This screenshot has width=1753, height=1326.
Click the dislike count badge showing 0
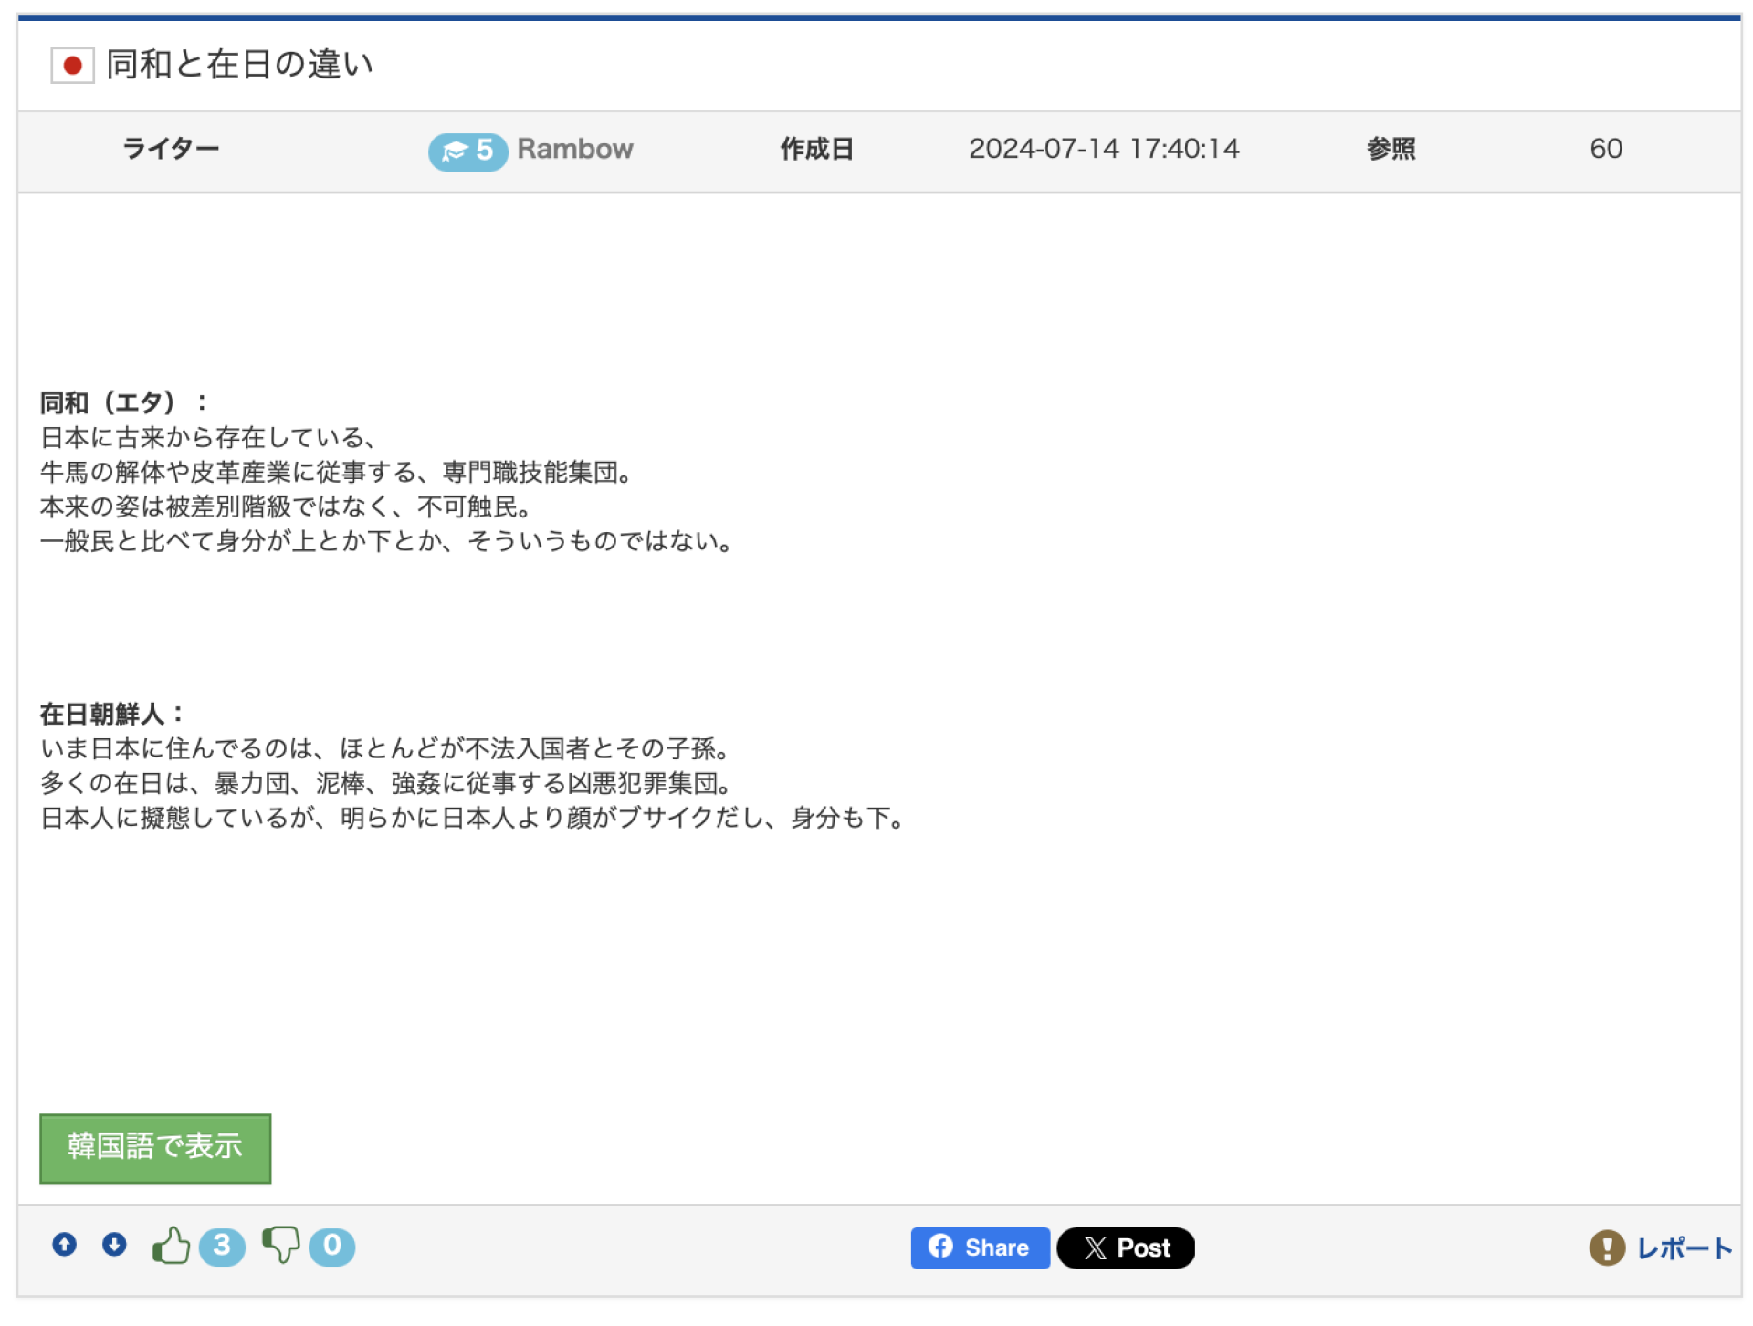pyautogui.click(x=331, y=1246)
